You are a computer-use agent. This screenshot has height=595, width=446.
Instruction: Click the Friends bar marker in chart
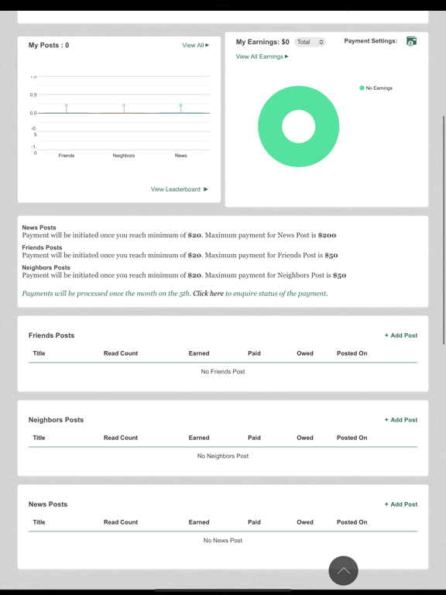[x=67, y=108]
